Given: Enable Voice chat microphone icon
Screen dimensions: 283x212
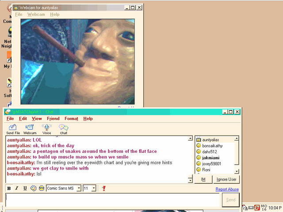Looking at the screenshot, I should [46, 129].
